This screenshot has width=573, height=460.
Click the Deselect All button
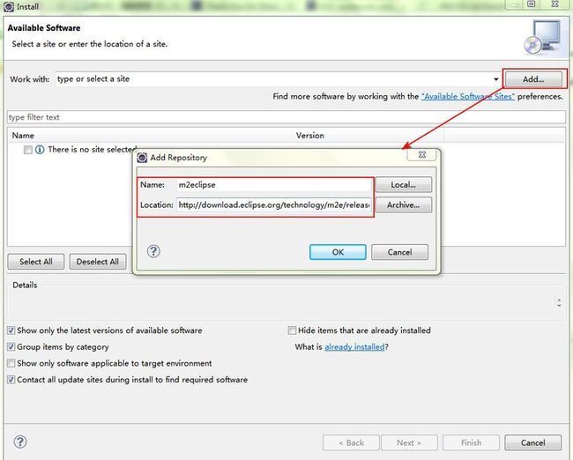click(98, 262)
